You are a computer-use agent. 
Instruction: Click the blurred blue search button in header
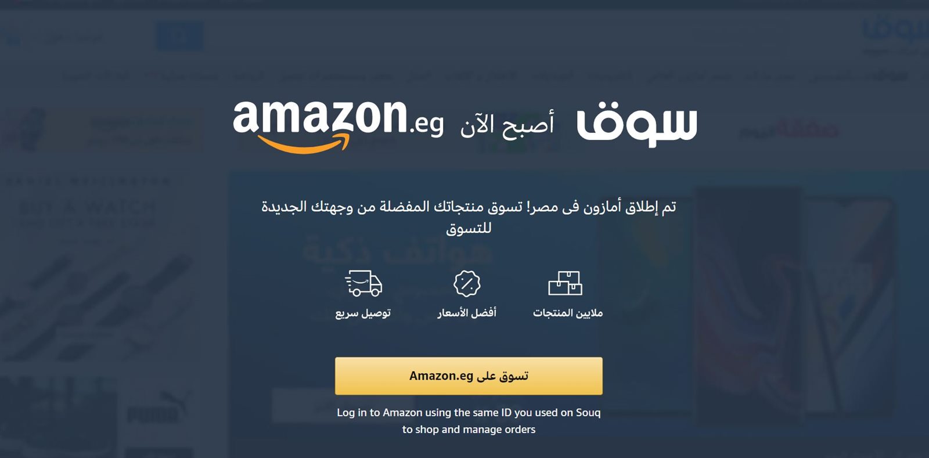click(x=179, y=37)
